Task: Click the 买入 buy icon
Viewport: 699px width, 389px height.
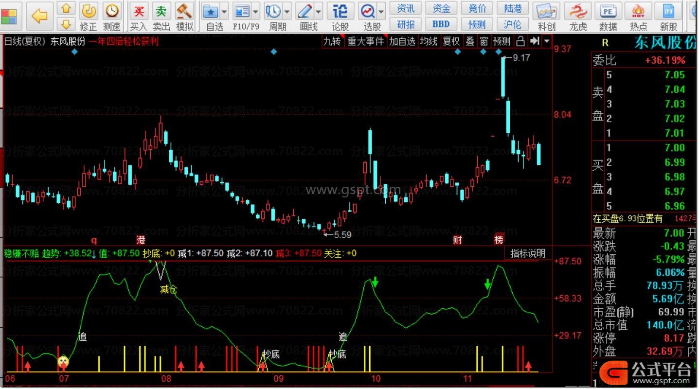Action: 139,11
